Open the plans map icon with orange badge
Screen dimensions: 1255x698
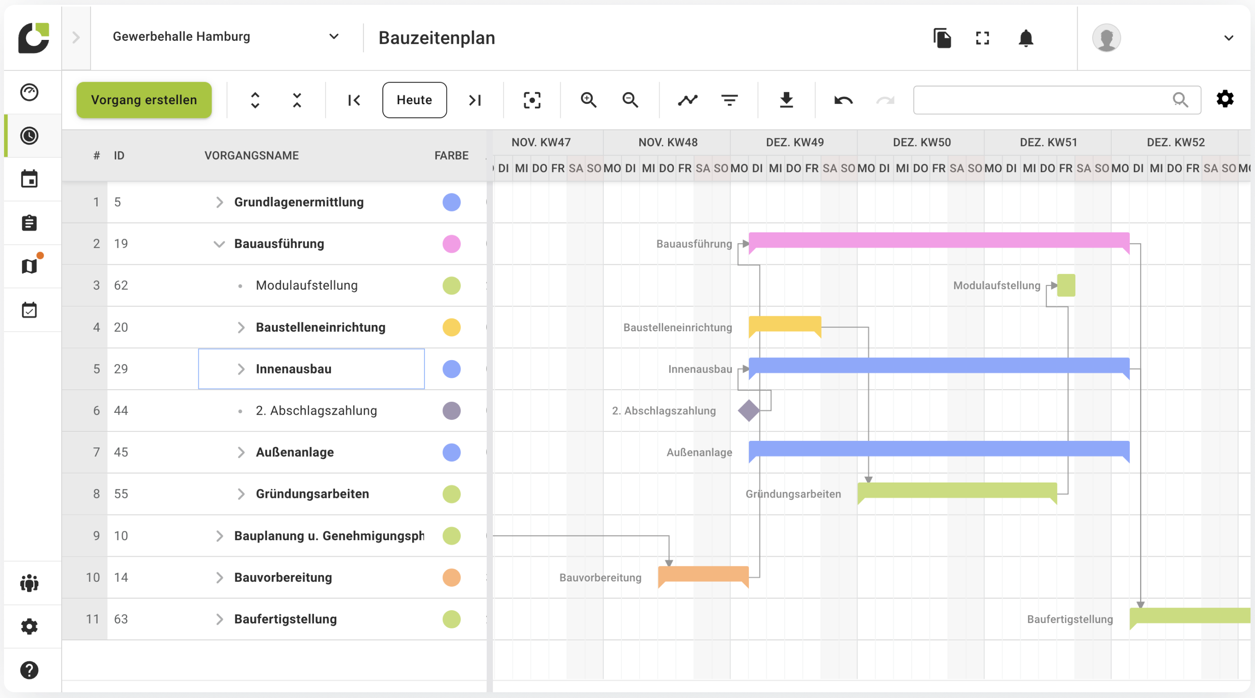pos(30,266)
